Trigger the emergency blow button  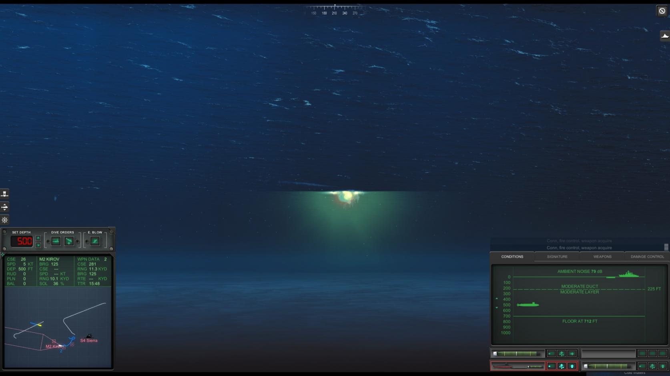click(x=95, y=241)
